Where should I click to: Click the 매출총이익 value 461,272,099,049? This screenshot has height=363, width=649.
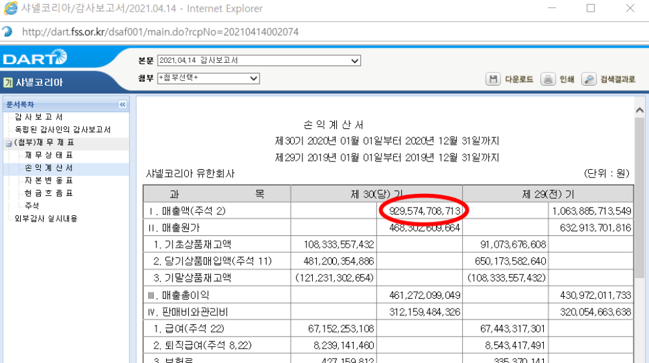click(424, 295)
